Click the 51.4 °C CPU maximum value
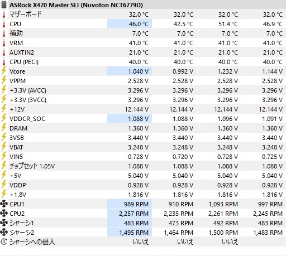This screenshot has height=256, width=286. click(228, 24)
